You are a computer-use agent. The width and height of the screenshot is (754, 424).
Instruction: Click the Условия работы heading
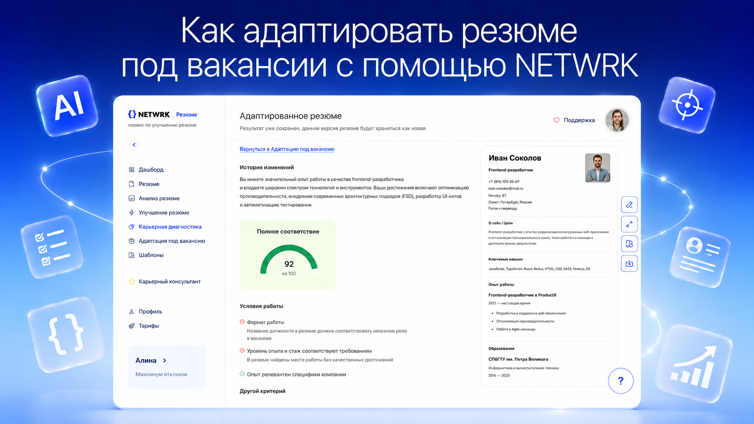[x=262, y=306]
